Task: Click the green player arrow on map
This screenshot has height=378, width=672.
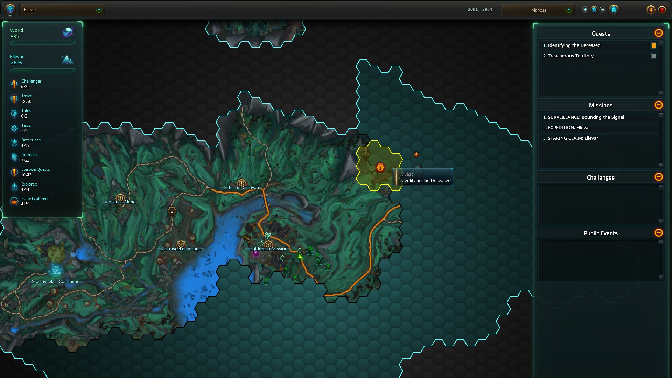Action: coord(300,257)
